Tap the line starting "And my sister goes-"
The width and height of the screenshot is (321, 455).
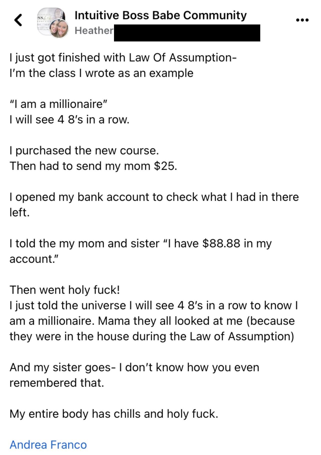[x=134, y=367]
